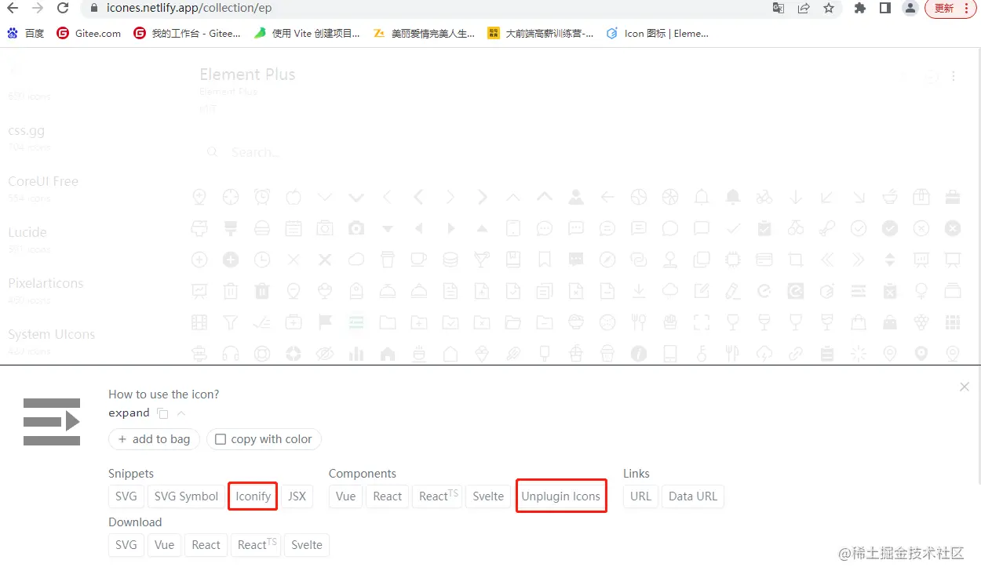The width and height of the screenshot is (981, 578).
Task: Download the icon as Svelte file
Action: click(307, 545)
